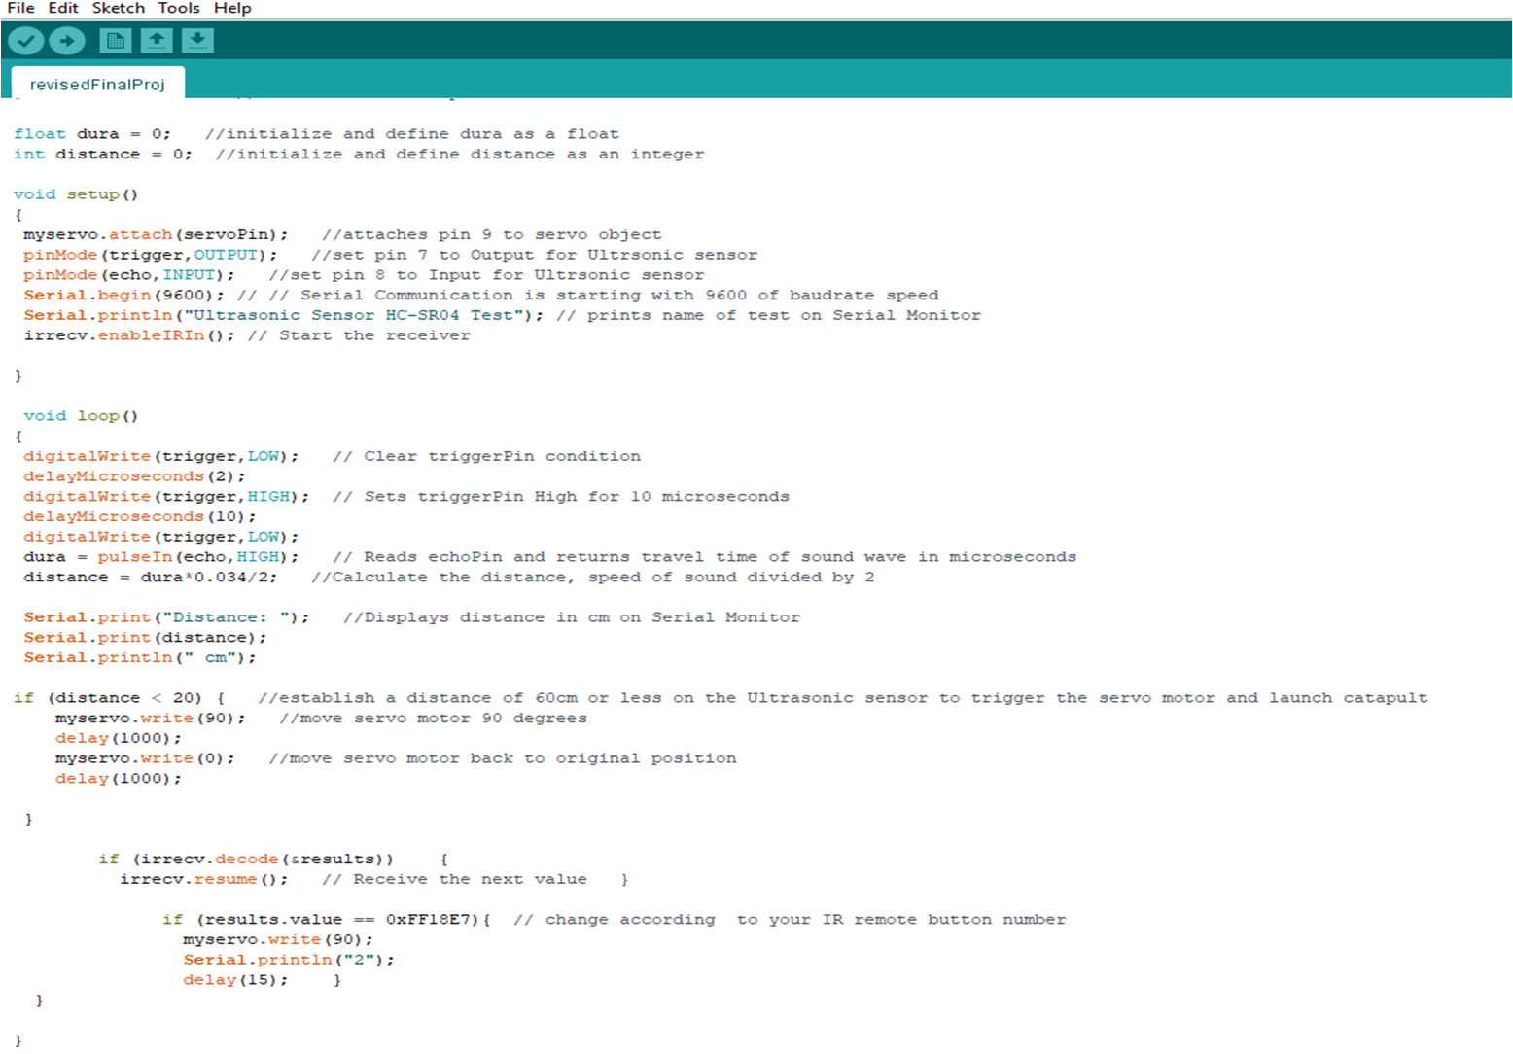Click the 'irrecv.enableIRIn();' line

(x=129, y=335)
